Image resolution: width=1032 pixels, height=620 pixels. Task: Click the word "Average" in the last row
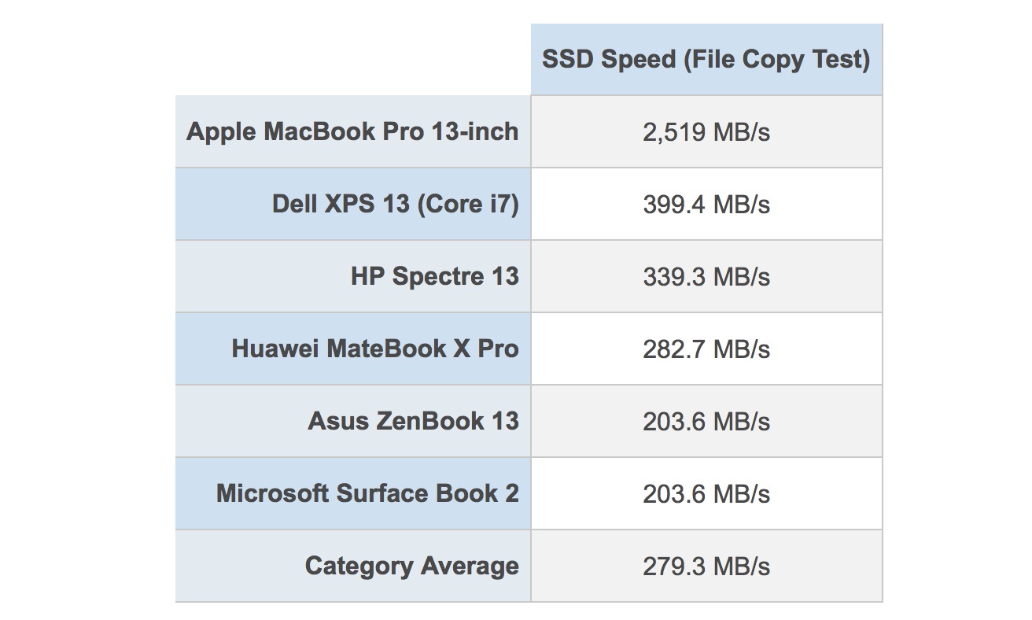[x=470, y=566]
